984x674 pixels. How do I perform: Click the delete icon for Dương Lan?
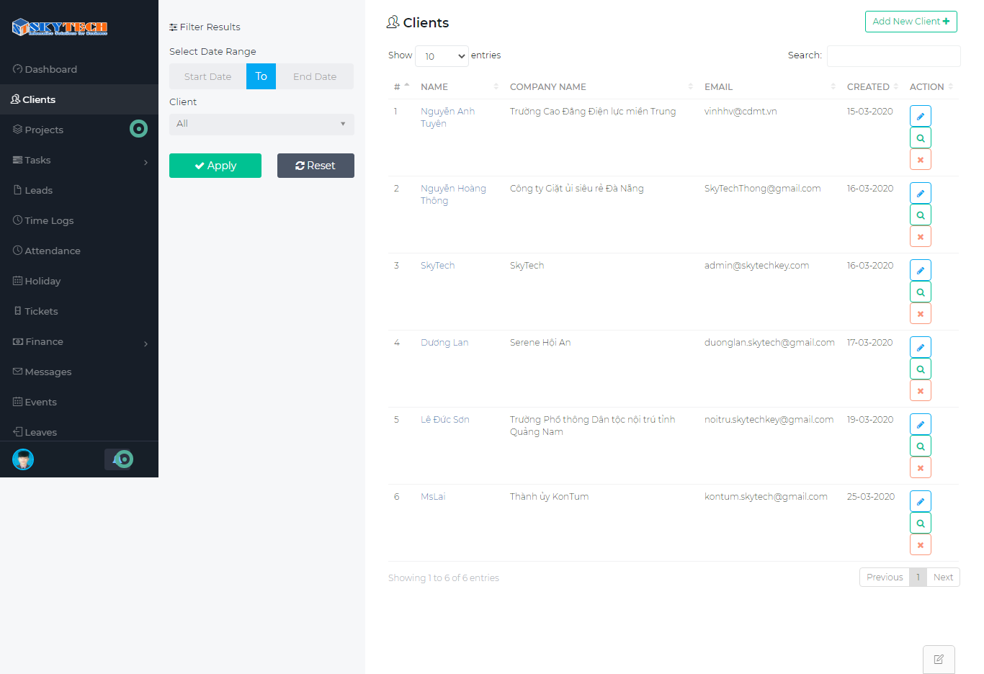[920, 390]
